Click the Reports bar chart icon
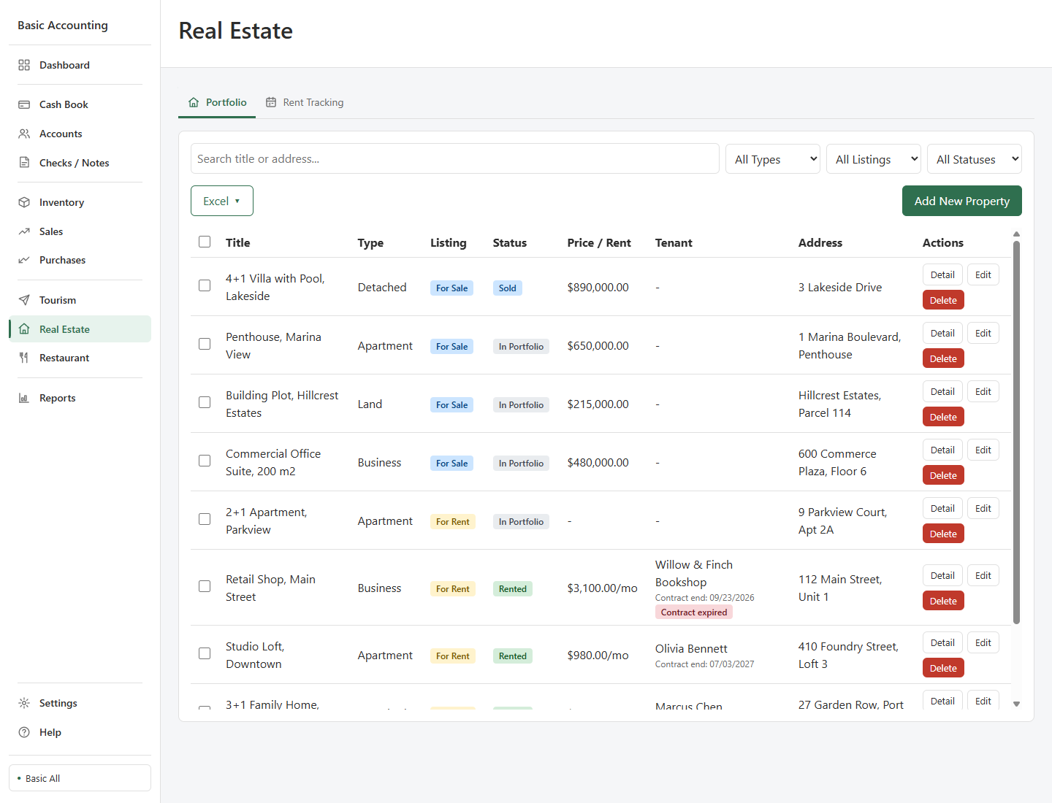This screenshot has width=1052, height=803. pyautogui.click(x=24, y=398)
